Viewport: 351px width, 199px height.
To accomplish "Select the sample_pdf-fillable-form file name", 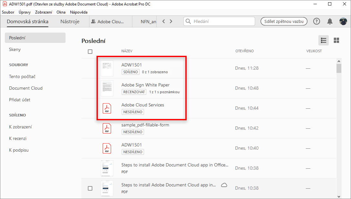I will (x=145, y=125).
